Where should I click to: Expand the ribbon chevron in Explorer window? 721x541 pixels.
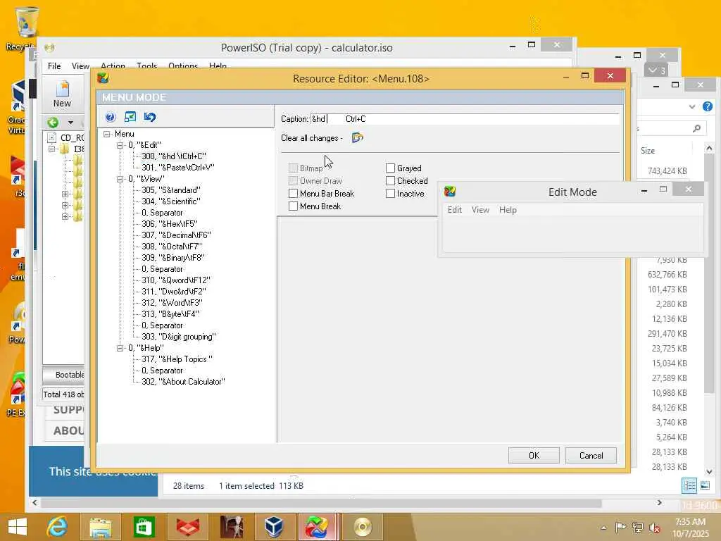coord(692,106)
